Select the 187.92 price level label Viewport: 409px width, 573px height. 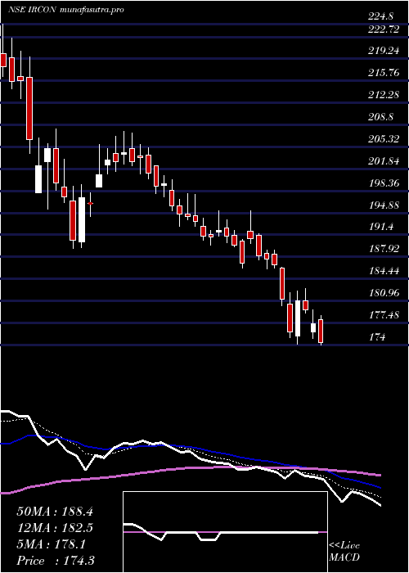(384, 249)
